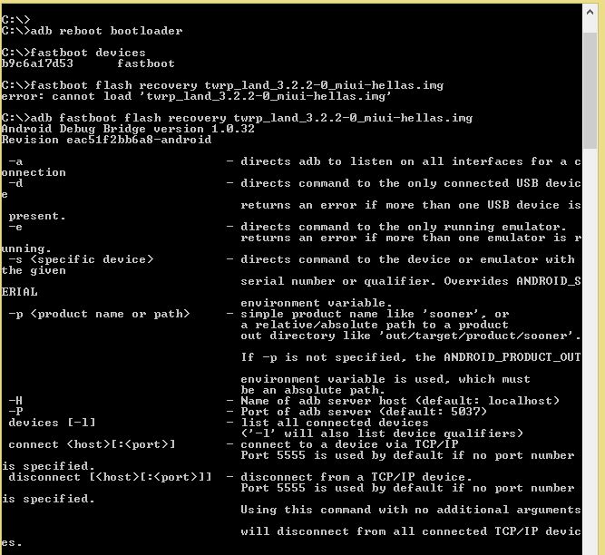The image size is (605, 555).
Task: Click the scrollbar up arrow
Action: [589, 12]
